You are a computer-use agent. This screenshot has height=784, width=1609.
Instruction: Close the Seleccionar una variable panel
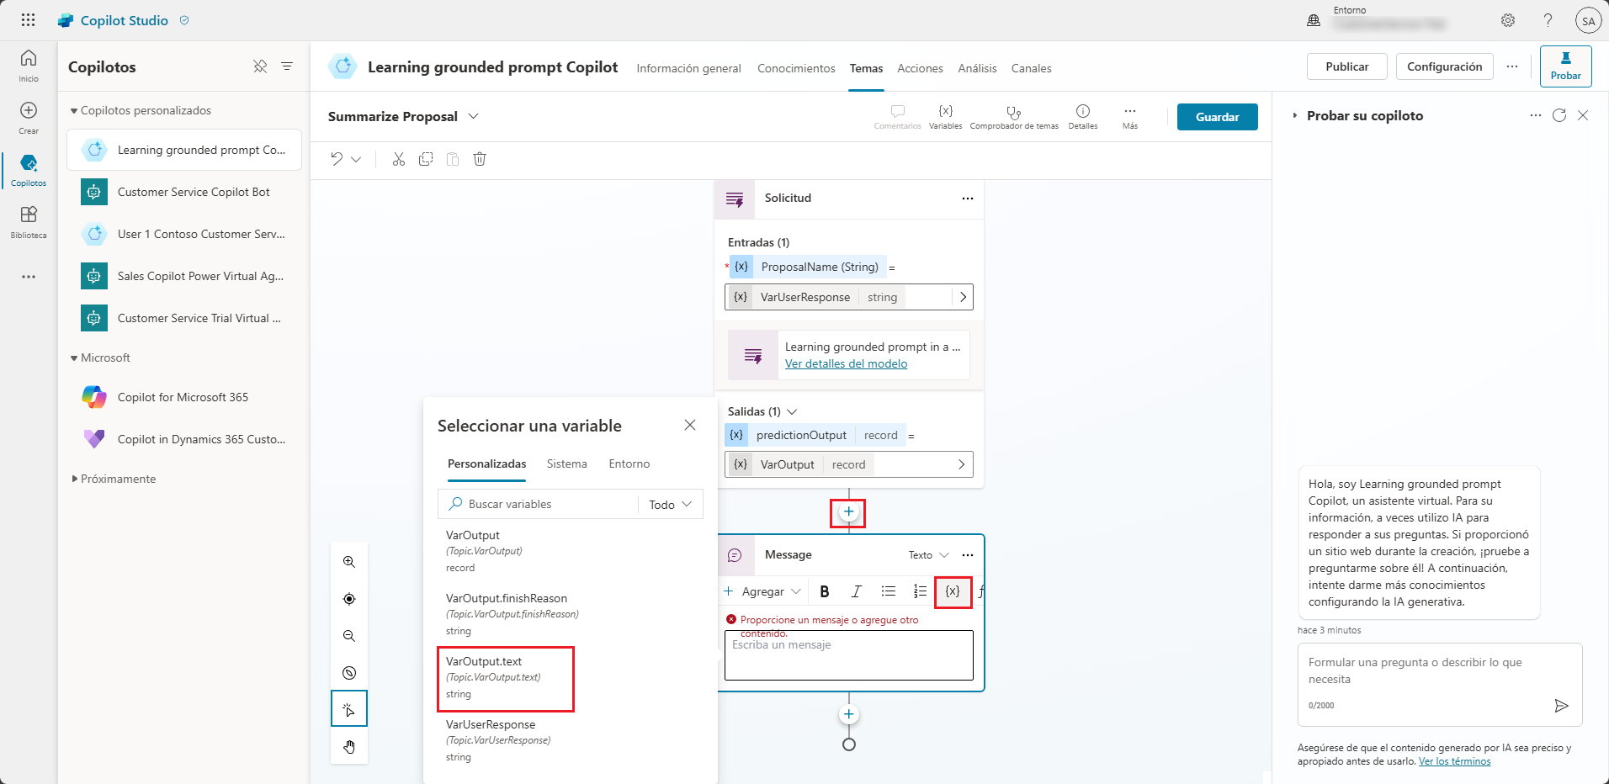pyautogui.click(x=690, y=425)
